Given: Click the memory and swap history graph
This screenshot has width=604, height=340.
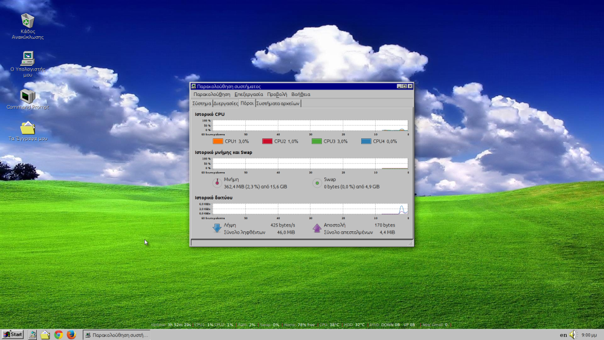Looking at the screenshot, I should tap(310, 164).
